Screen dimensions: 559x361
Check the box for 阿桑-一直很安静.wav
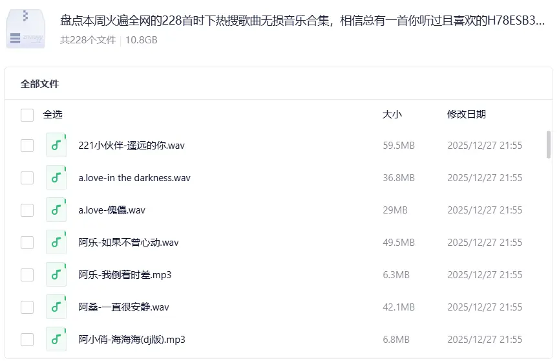(27, 307)
